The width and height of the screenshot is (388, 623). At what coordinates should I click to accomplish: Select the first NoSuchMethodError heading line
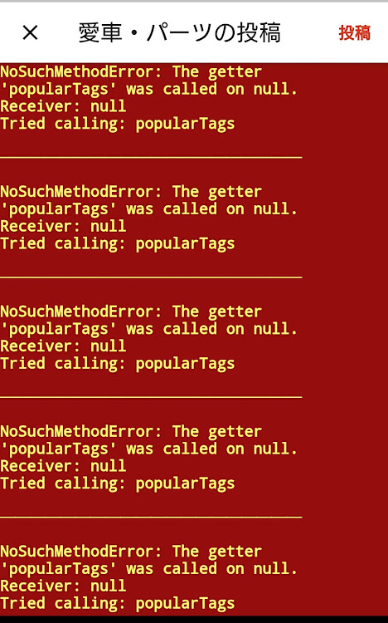(x=131, y=72)
